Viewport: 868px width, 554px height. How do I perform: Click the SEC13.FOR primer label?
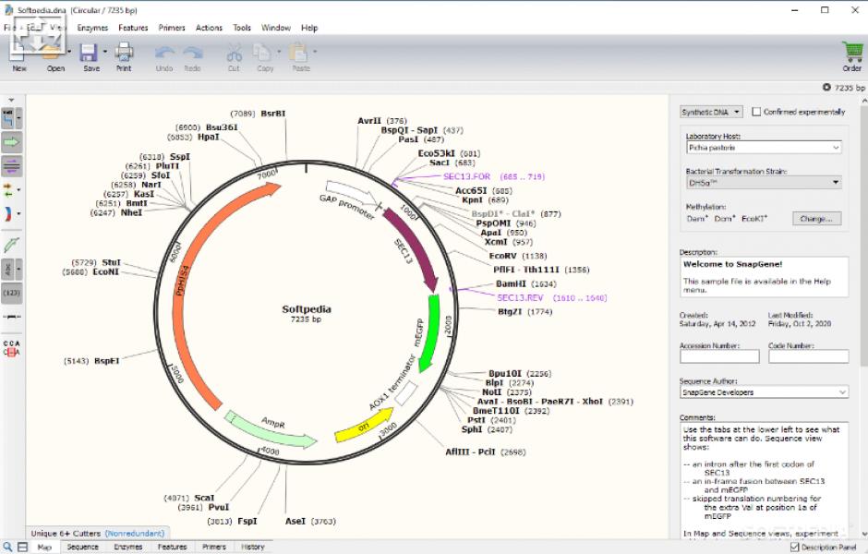(466, 176)
